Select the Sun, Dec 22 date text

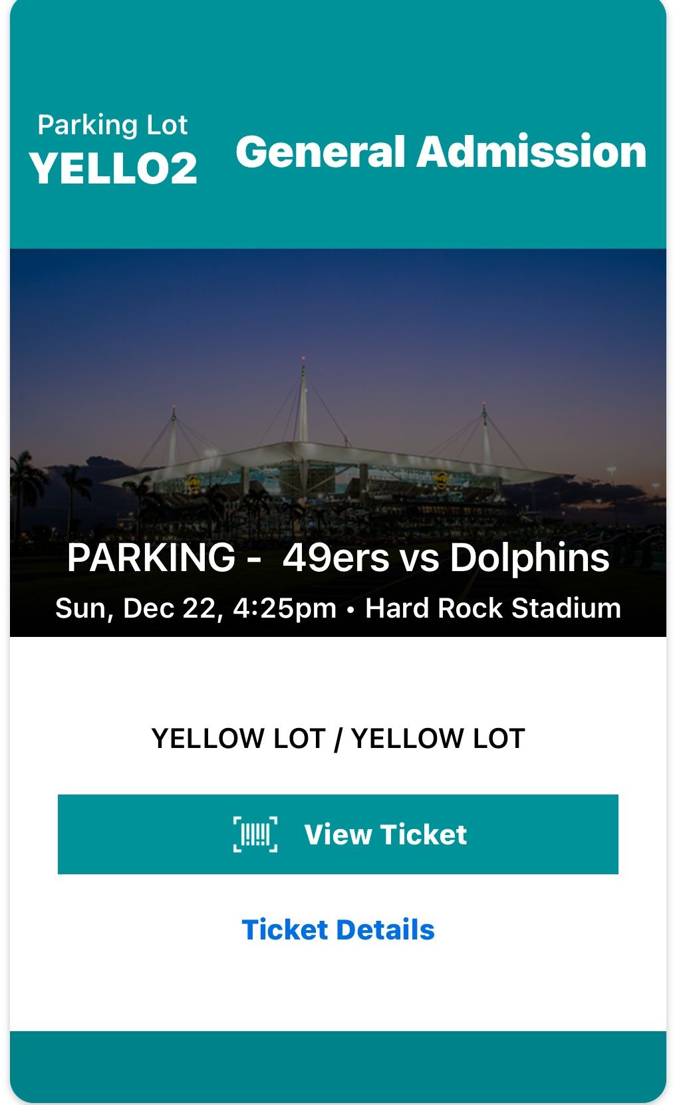tap(138, 608)
